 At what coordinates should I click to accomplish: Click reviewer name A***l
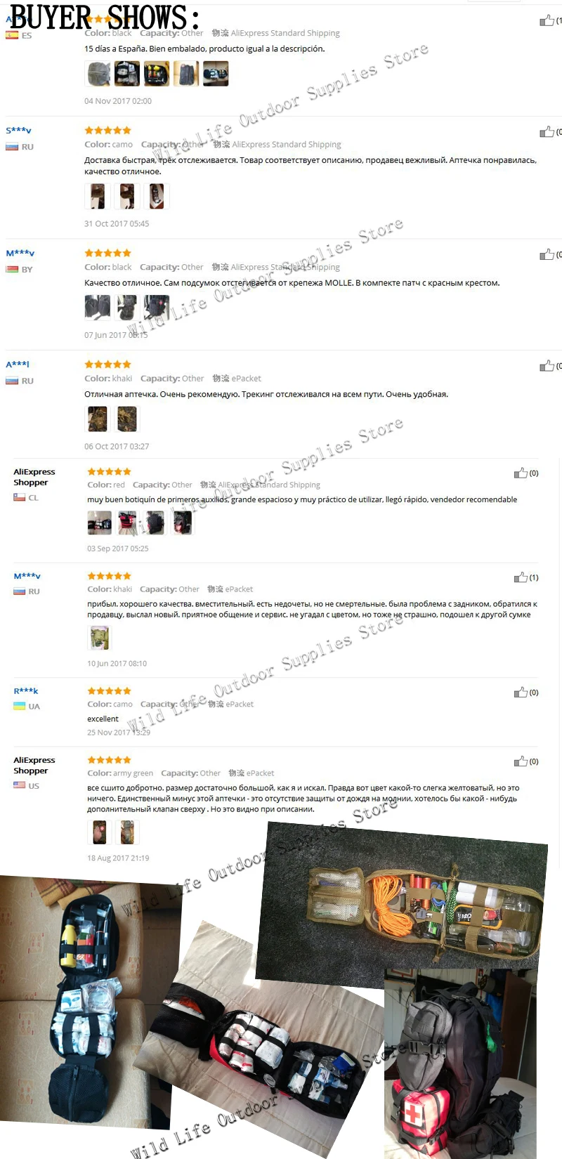coord(18,364)
